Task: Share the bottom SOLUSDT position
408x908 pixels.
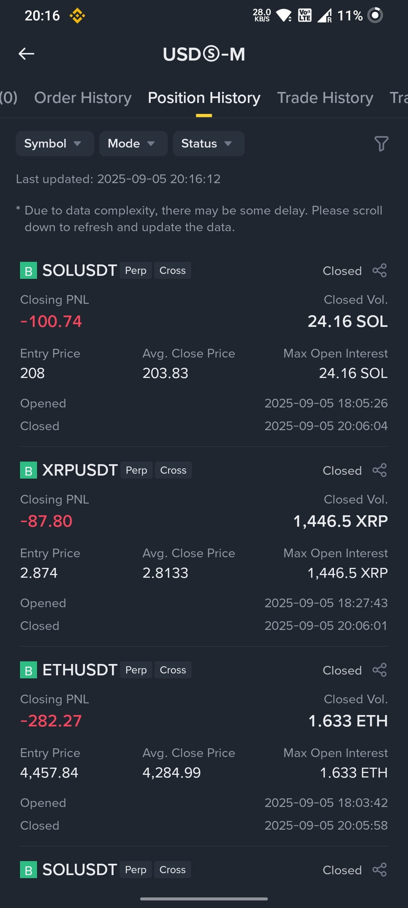Action: (380, 870)
